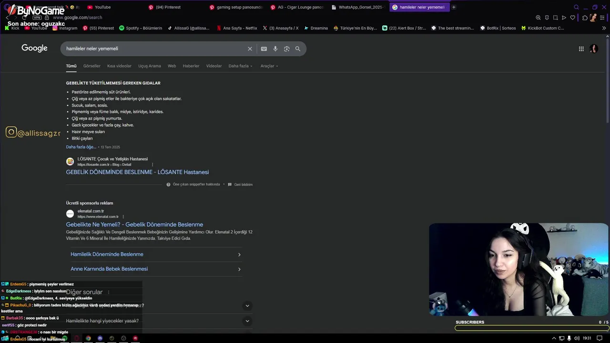Image resolution: width=610 pixels, height=343 pixels.
Task: Open the Alert Box bookmark
Action: click(404, 28)
